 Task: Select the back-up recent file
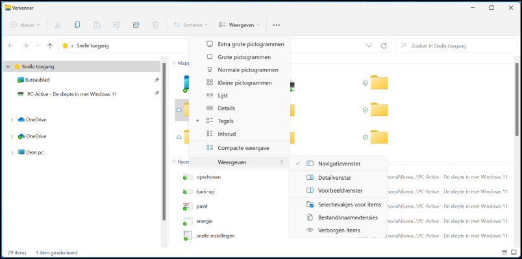tap(205, 191)
